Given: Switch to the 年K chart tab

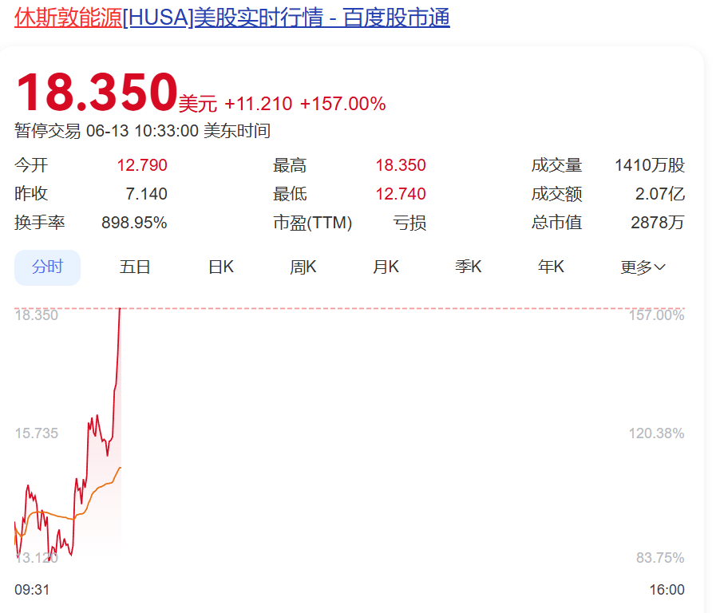Looking at the screenshot, I should point(551,267).
